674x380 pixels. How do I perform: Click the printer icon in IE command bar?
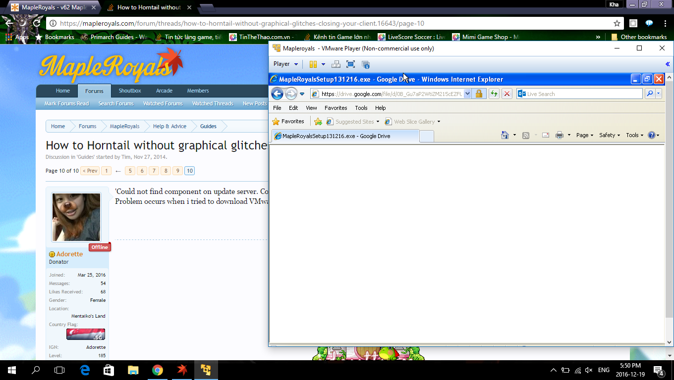(559, 135)
